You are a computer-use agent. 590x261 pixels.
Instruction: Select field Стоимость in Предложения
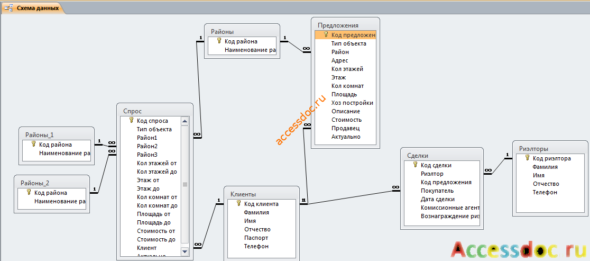(x=347, y=120)
